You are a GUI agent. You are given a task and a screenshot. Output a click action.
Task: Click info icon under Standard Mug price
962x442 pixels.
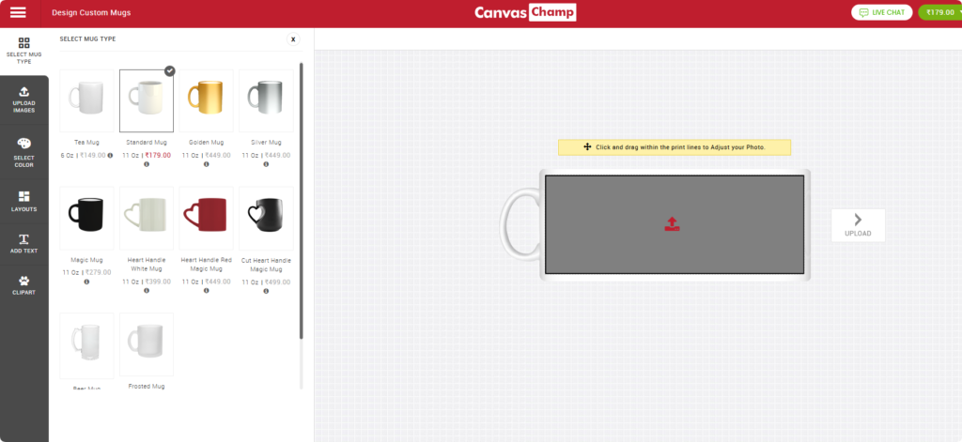pyautogui.click(x=147, y=164)
